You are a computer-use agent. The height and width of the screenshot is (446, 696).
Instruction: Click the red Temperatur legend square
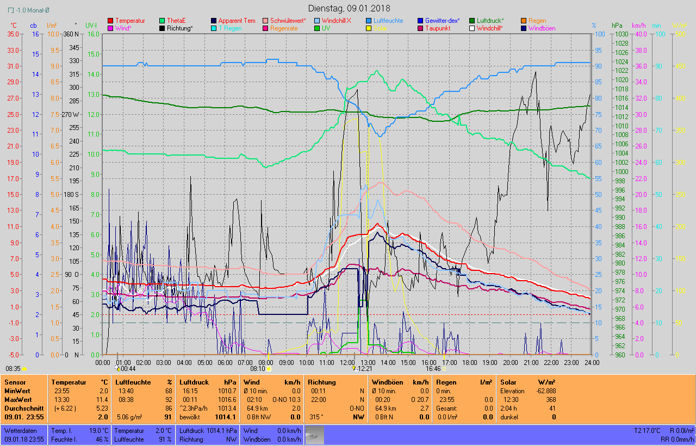click(111, 21)
